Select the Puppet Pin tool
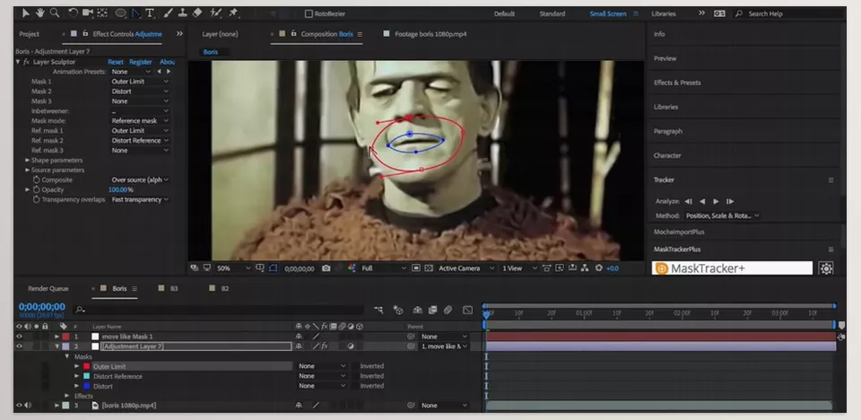Image resolution: width=861 pixels, height=420 pixels. click(x=233, y=13)
